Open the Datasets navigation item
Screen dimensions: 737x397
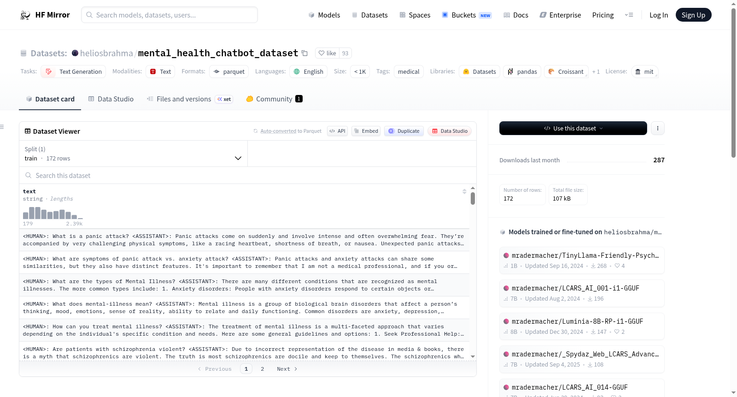pyautogui.click(x=370, y=15)
